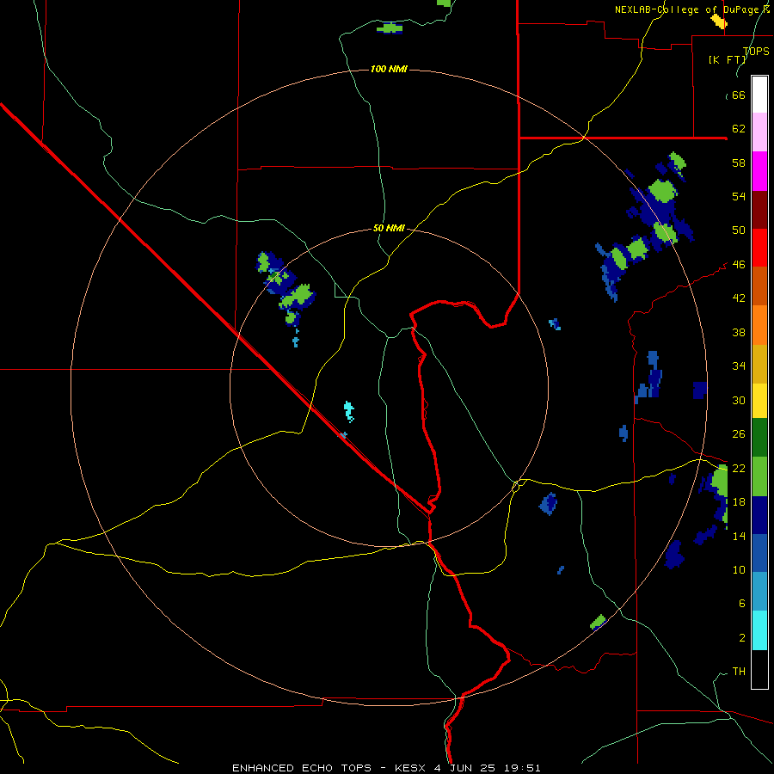Click the '50 NMI' range ring label

click(389, 228)
